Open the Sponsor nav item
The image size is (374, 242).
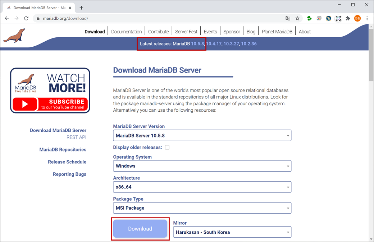[232, 32]
